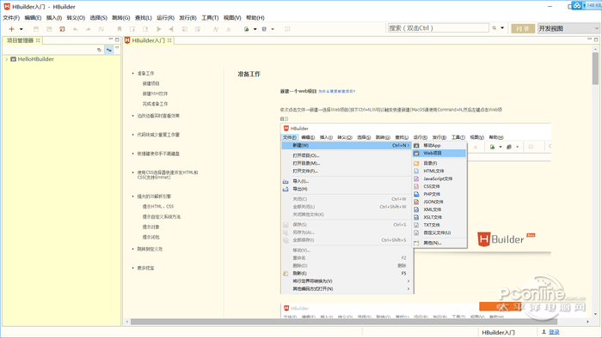Click the backward navigation arrow toolbar icon
This screenshot has width=602, height=338.
[x=171, y=29]
